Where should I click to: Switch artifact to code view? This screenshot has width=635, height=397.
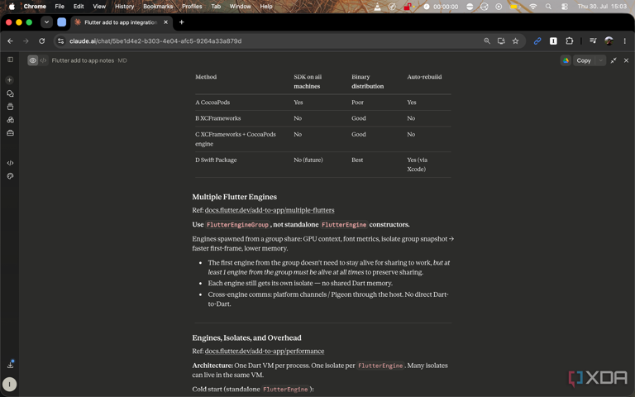coord(43,60)
